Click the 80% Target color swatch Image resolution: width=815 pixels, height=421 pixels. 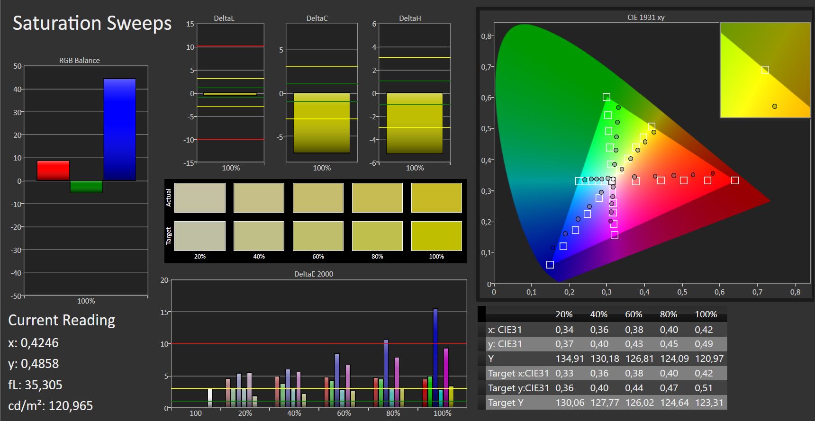(x=377, y=236)
